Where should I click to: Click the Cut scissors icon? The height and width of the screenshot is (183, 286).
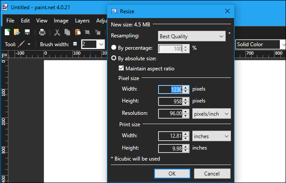point(57,32)
